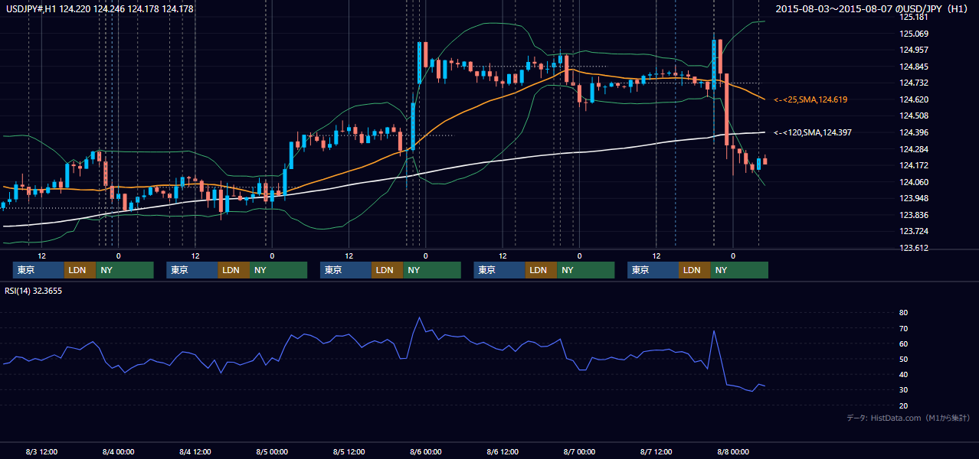Click the RSI 40 level label

903,374
